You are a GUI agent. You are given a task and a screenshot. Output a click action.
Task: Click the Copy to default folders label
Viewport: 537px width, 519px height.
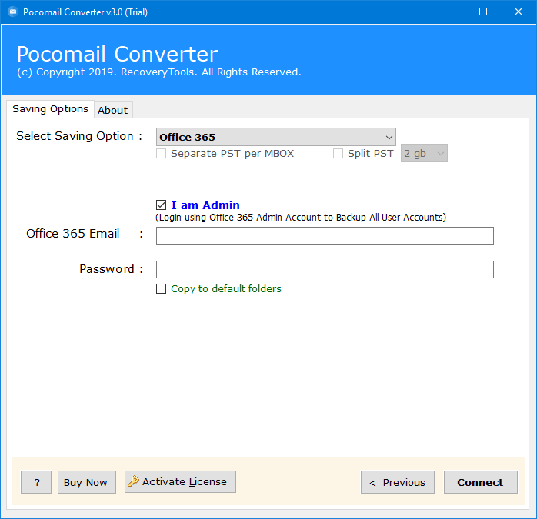(x=226, y=288)
